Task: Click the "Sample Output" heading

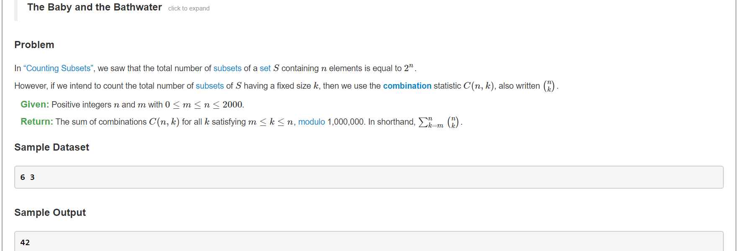Action: pos(50,213)
